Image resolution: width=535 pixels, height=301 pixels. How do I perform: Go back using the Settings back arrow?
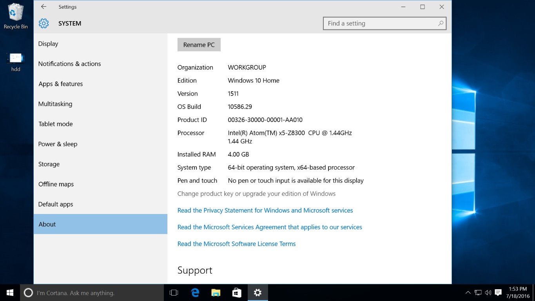pos(44,7)
